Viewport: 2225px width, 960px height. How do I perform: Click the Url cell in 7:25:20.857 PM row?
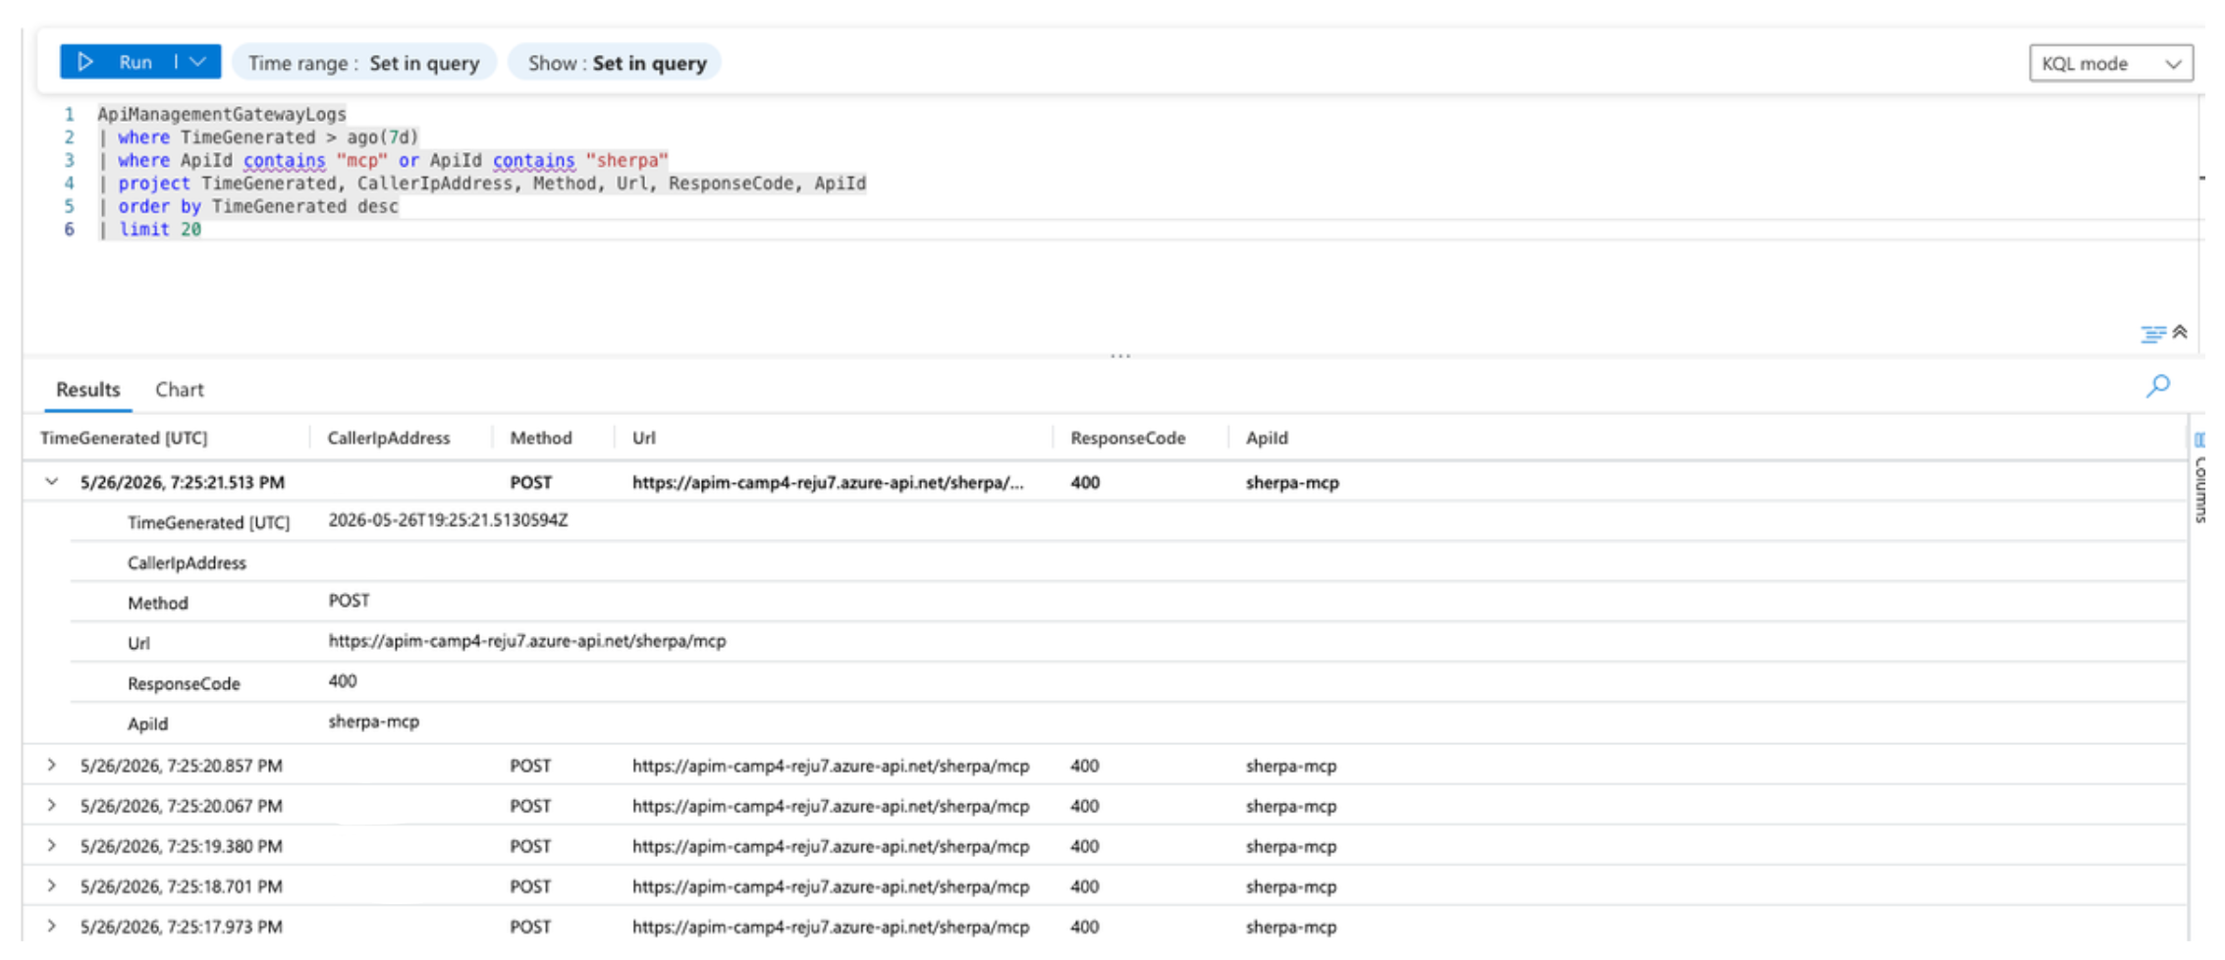(831, 766)
